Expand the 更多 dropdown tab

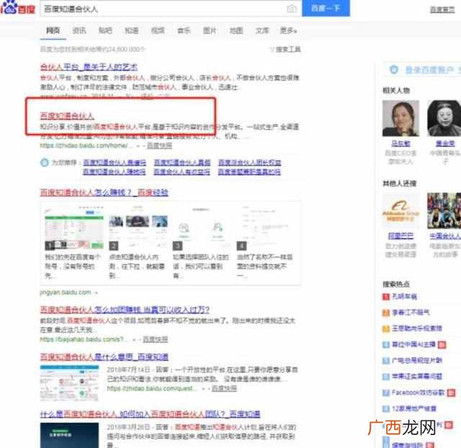tap(288, 30)
